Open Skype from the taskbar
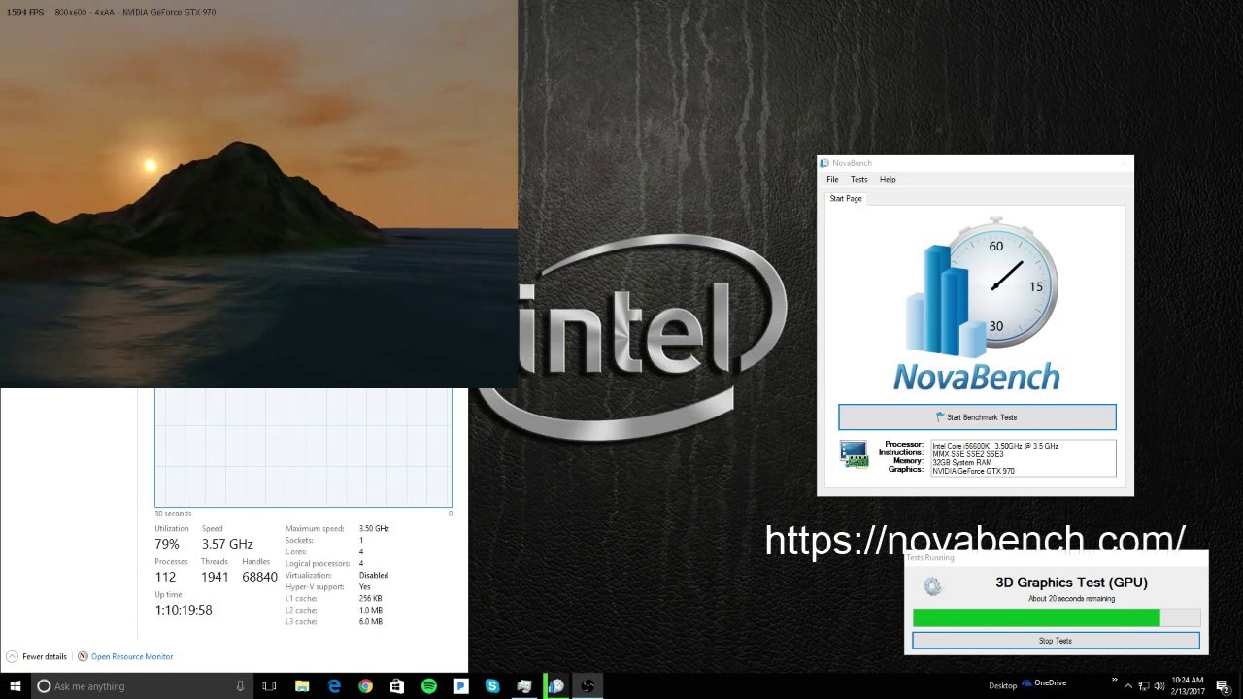This screenshot has height=699, width=1243. point(492,686)
